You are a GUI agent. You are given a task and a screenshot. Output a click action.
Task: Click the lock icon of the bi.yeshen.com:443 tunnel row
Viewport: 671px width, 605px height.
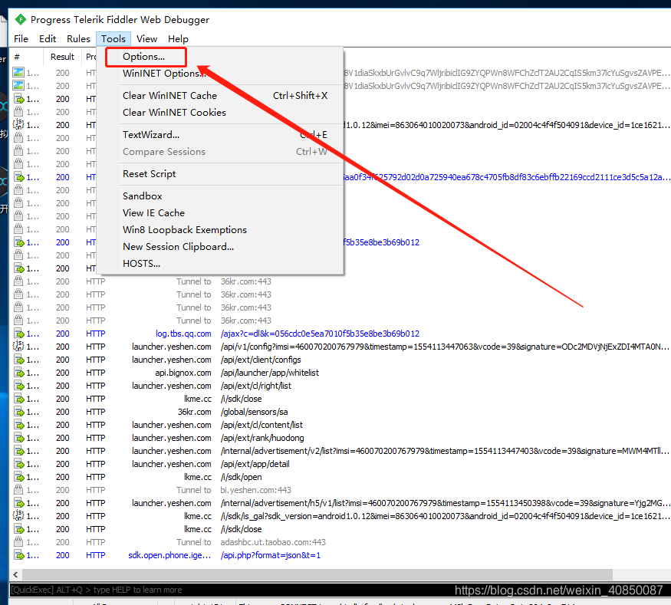18,490
